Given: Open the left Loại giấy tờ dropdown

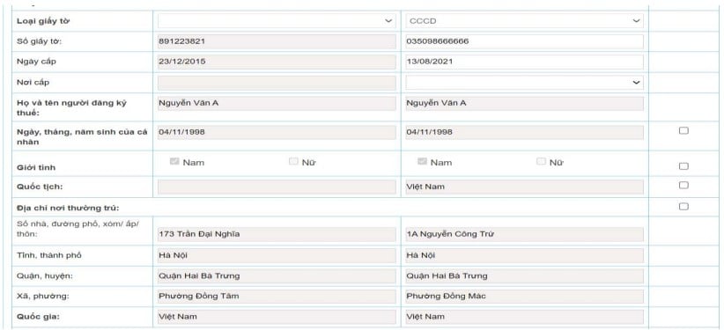Looking at the screenshot, I should point(277,21).
